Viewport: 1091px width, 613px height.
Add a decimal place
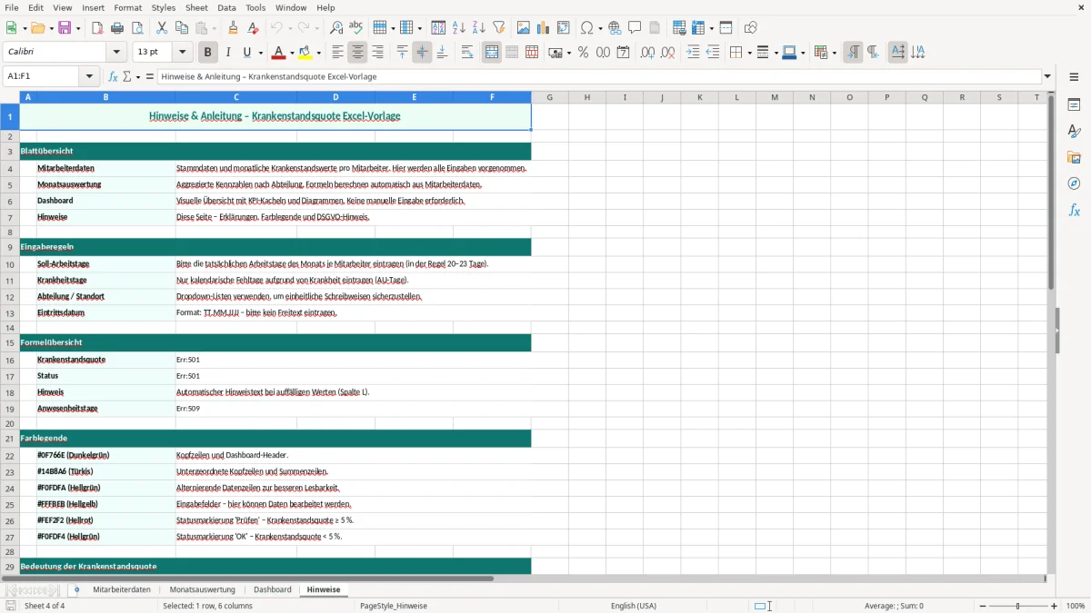click(647, 53)
